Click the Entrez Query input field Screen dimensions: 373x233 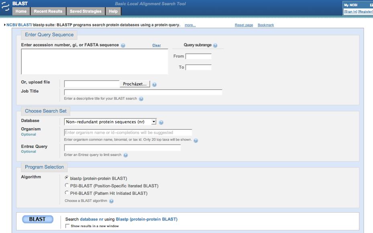(x=122, y=148)
